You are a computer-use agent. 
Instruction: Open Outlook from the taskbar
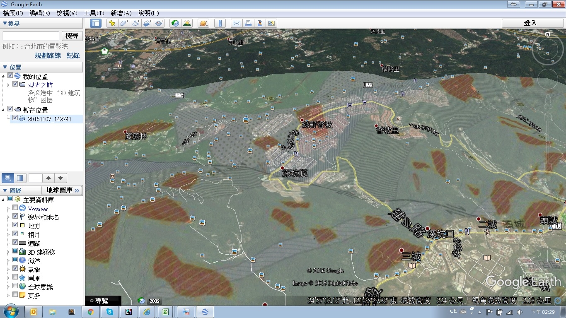34,312
